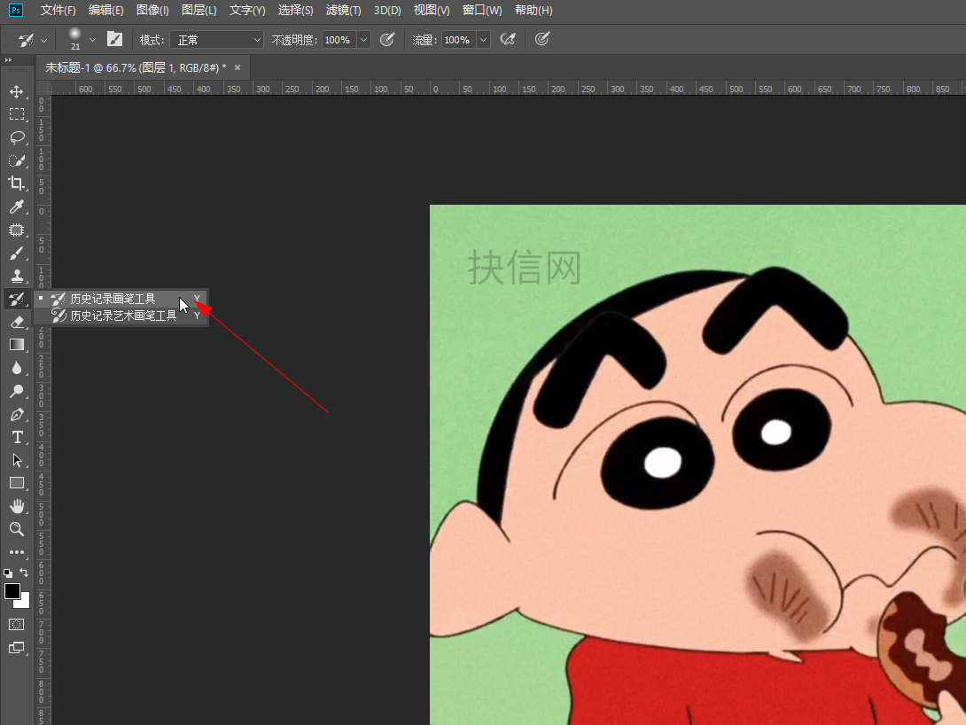This screenshot has width=966, height=725.
Task: Select the Spot Healing Brush tool
Action: pyautogui.click(x=17, y=230)
